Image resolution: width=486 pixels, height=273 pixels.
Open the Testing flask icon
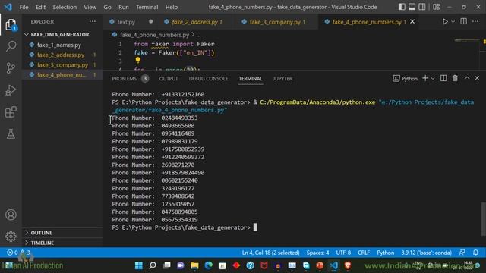[x=11, y=134]
